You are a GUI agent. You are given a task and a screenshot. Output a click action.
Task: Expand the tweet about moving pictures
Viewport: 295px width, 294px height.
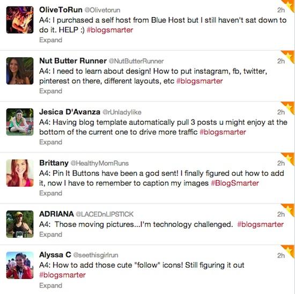click(x=50, y=234)
